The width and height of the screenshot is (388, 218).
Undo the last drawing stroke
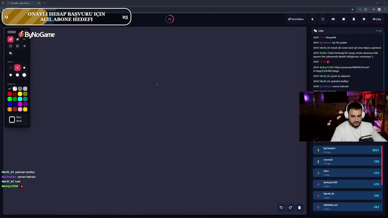pyautogui.click(x=281, y=207)
